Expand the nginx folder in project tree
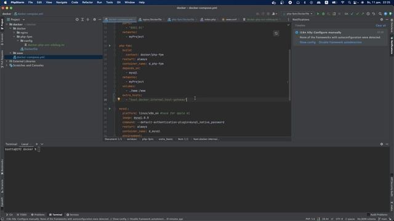394x221 pixels. (14, 33)
